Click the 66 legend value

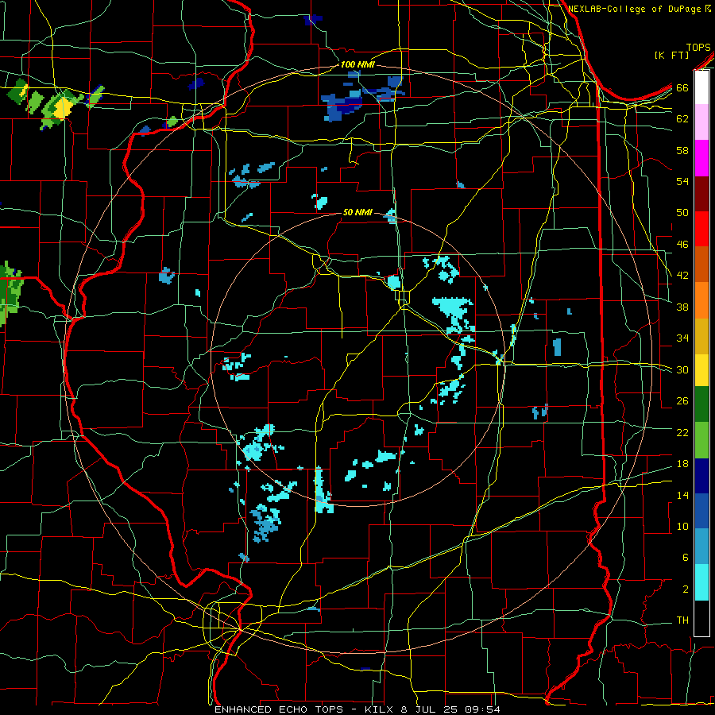(682, 87)
